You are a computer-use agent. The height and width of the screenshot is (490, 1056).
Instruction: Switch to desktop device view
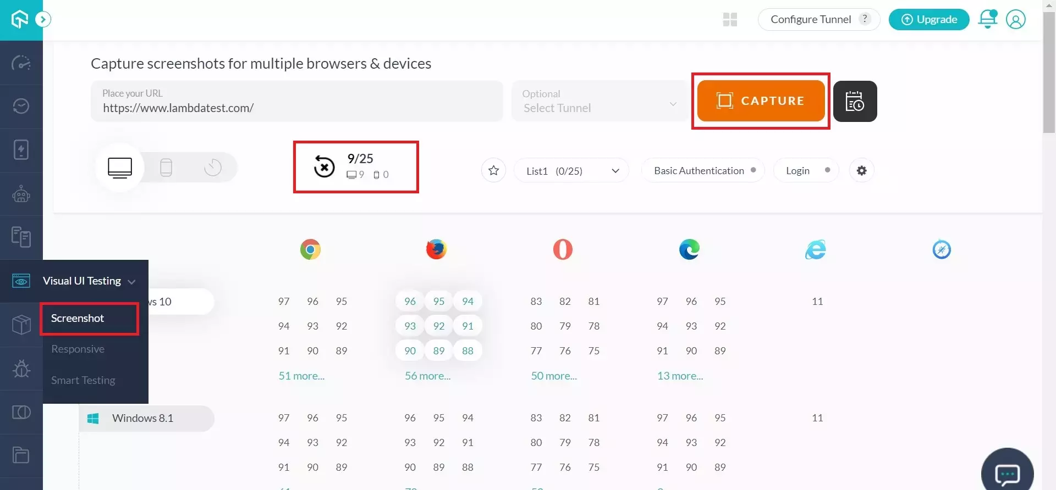(x=120, y=167)
